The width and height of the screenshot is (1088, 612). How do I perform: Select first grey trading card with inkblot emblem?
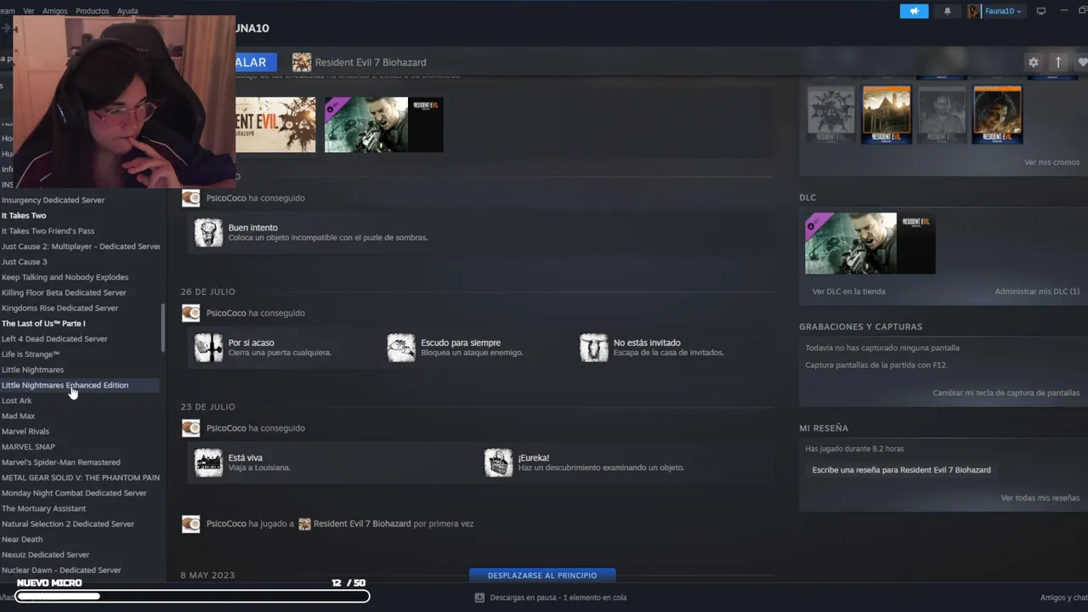tap(830, 114)
